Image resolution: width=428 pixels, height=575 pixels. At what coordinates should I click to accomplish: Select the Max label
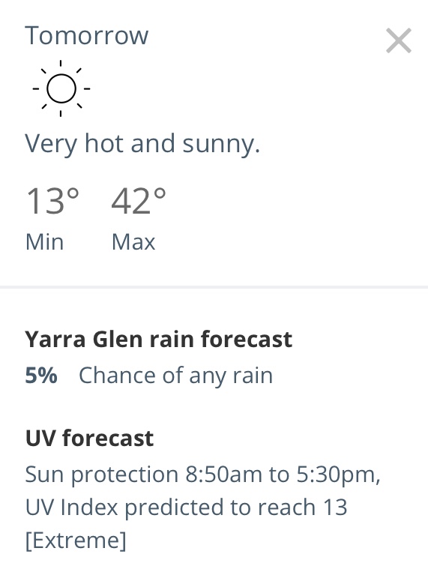tap(133, 242)
